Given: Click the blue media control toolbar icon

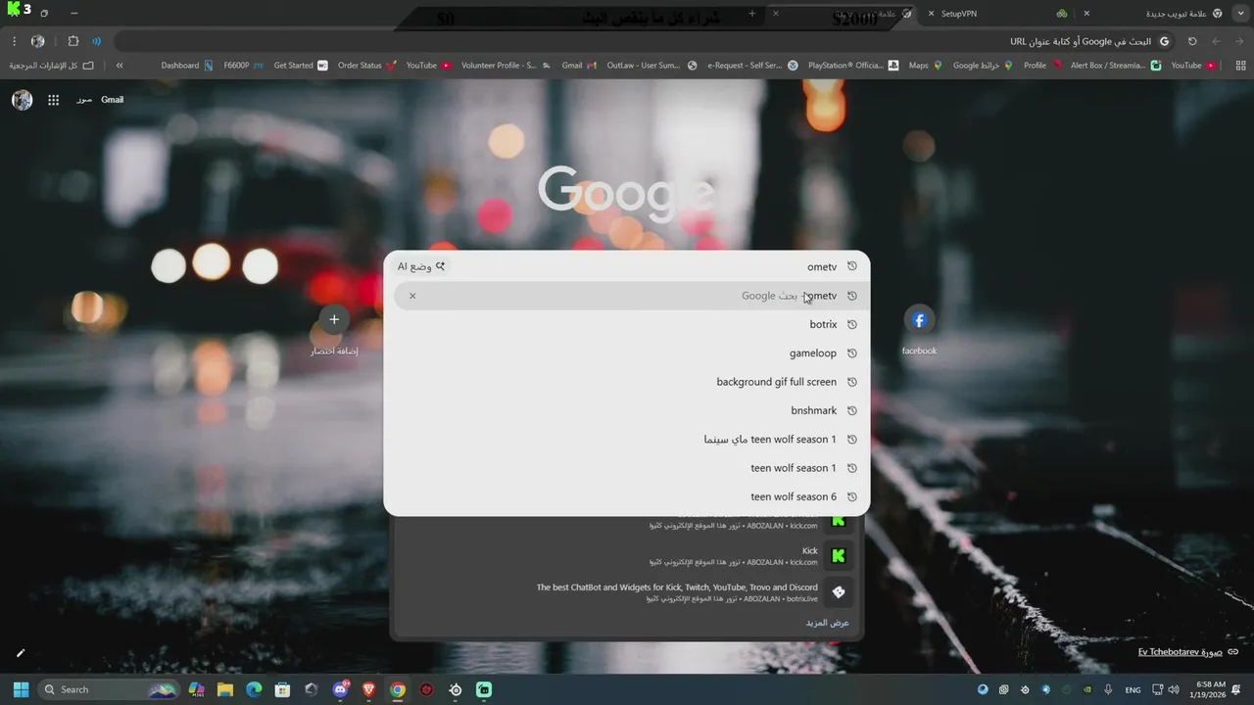Looking at the screenshot, I should coord(96,41).
